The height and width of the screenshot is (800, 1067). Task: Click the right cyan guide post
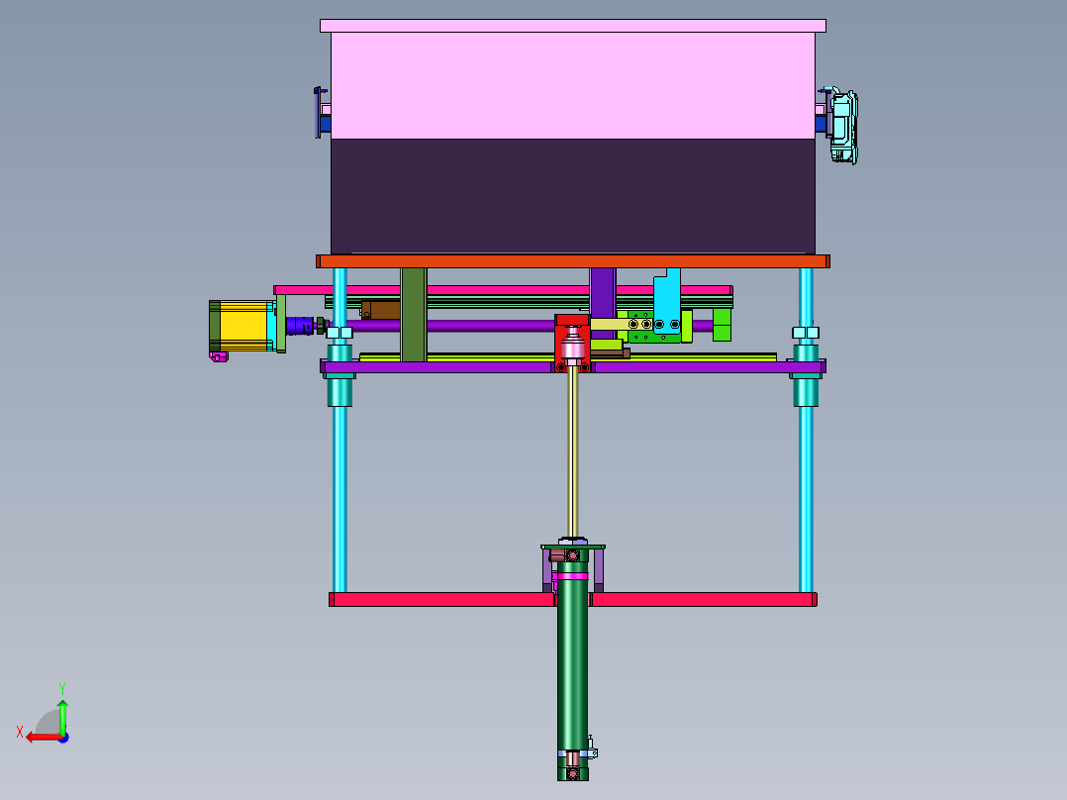[x=806, y=497]
